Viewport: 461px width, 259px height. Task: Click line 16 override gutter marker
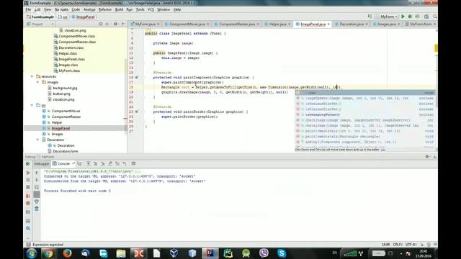137,78
